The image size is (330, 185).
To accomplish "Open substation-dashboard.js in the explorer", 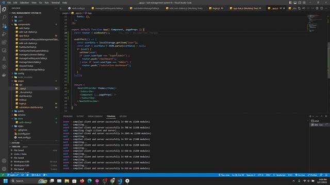I will (x=34, y=107).
